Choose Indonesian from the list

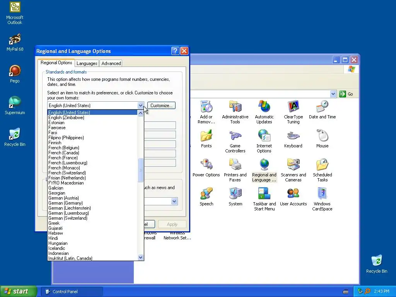pyautogui.click(x=92, y=253)
